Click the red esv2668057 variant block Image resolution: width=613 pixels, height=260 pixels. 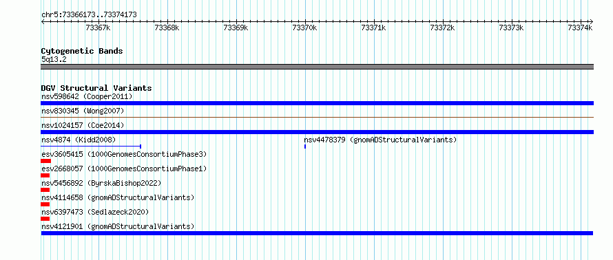click(45, 175)
